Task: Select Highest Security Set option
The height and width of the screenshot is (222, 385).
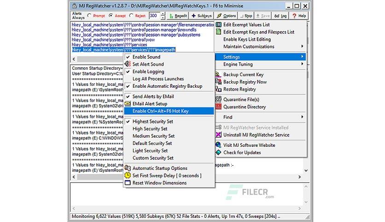Action: [169, 121]
